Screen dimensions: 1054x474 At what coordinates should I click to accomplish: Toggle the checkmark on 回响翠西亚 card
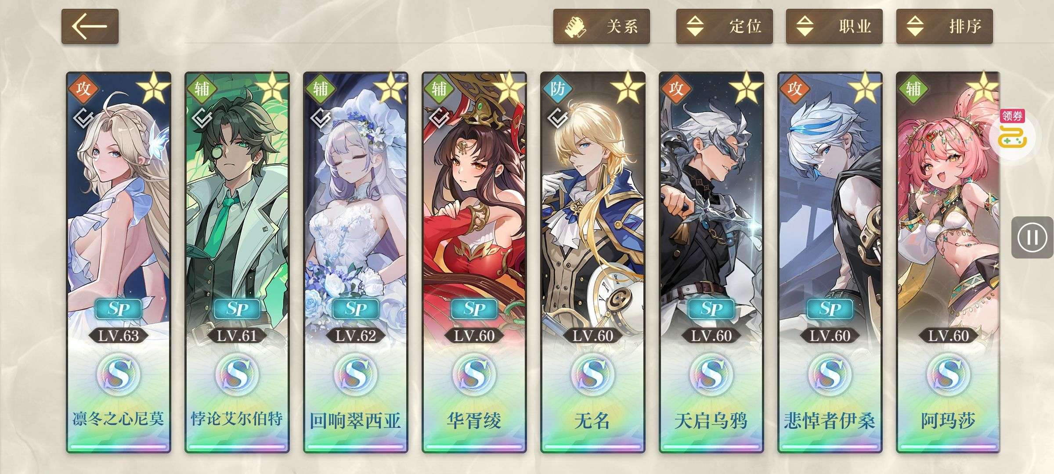(320, 117)
